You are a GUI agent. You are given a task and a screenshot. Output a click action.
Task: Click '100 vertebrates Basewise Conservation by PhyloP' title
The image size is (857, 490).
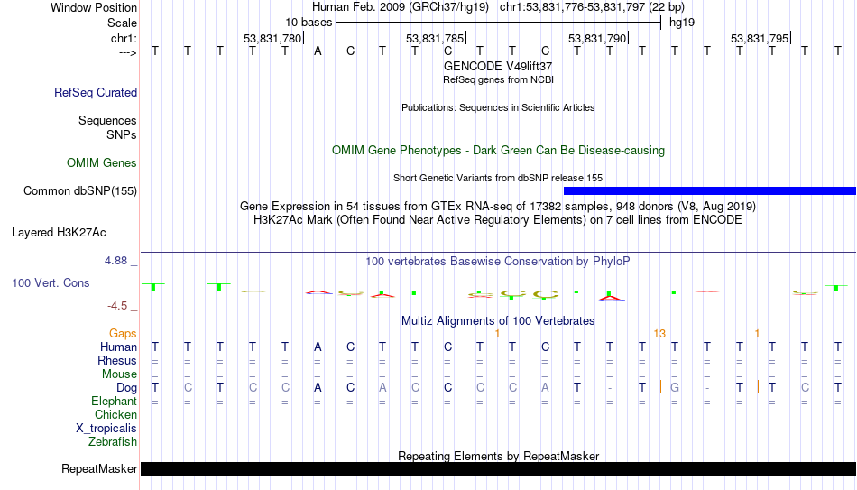(497, 262)
